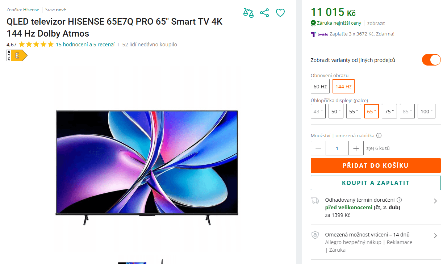Click the PŘIDAT DO KOŠÍKU button

click(x=376, y=165)
